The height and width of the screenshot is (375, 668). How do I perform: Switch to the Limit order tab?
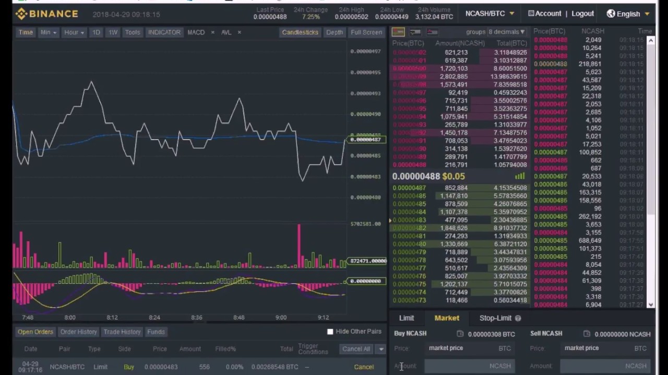(407, 318)
